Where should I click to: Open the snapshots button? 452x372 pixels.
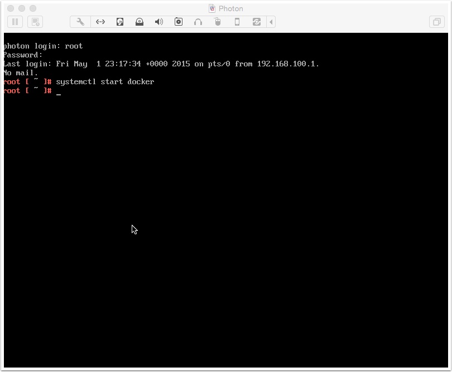click(35, 22)
